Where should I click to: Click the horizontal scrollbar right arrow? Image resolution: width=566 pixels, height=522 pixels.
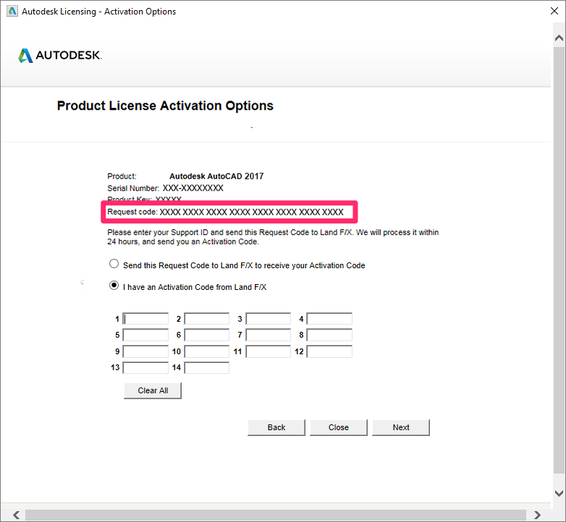coord(537,515)
